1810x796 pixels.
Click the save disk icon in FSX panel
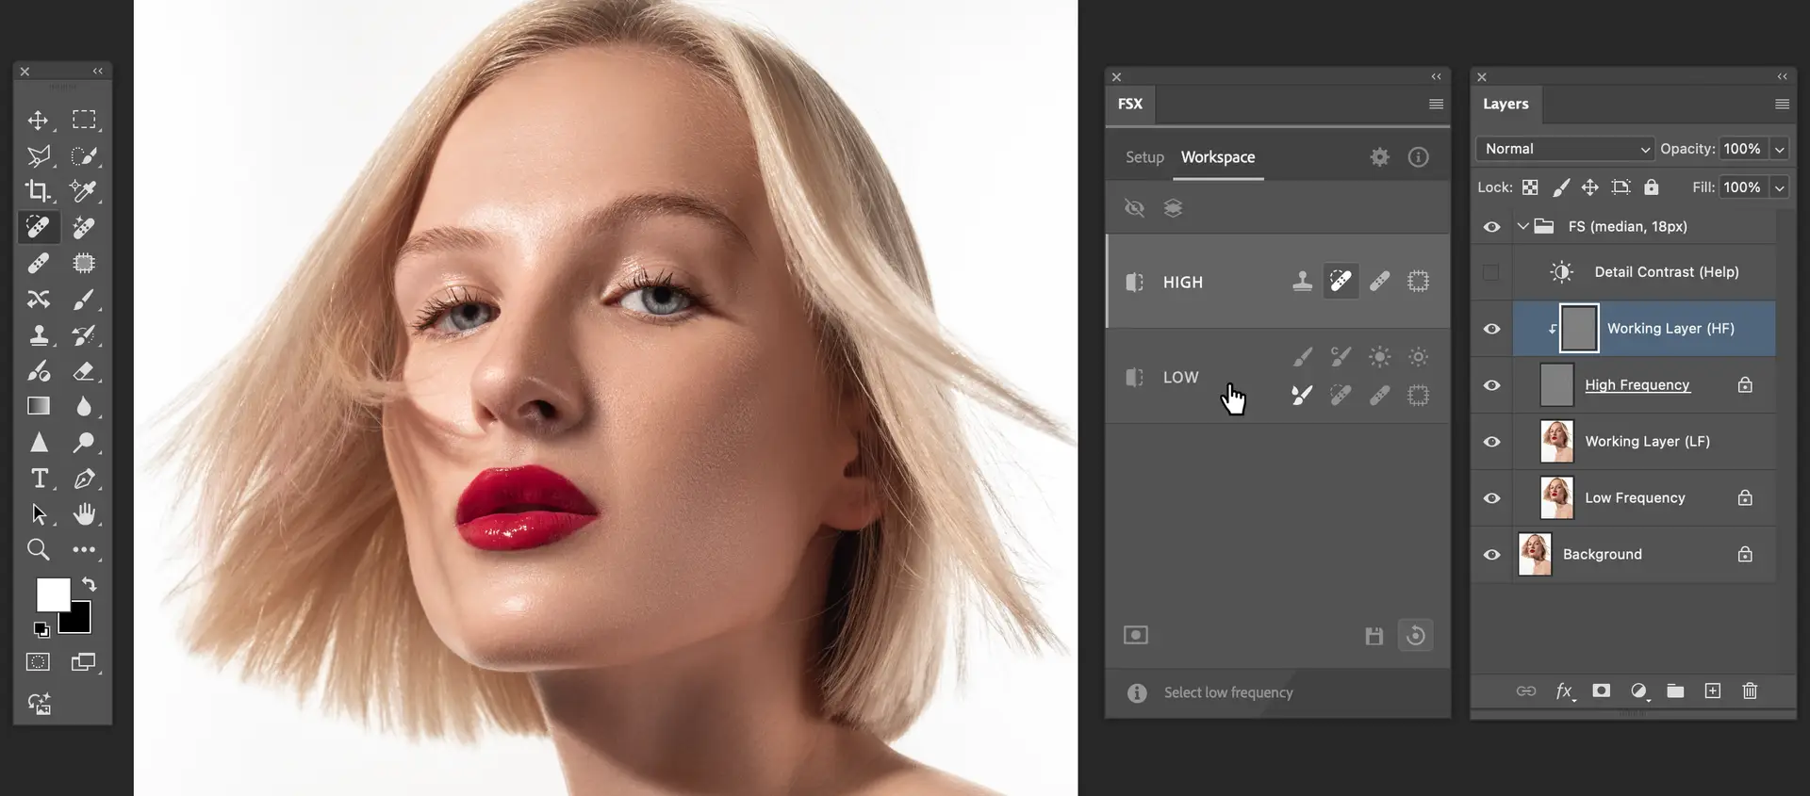click(1374, 636)
